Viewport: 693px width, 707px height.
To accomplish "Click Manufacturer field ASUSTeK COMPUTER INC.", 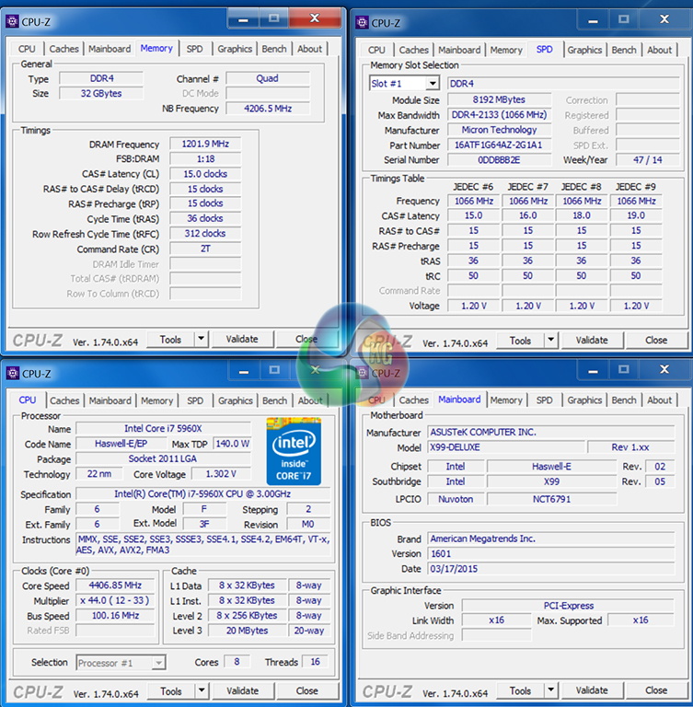I will coord(551,432).
